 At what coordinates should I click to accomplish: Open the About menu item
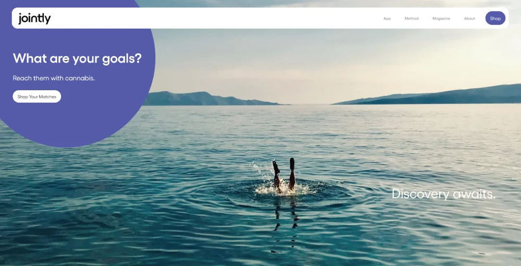click(x=469, y=19)
